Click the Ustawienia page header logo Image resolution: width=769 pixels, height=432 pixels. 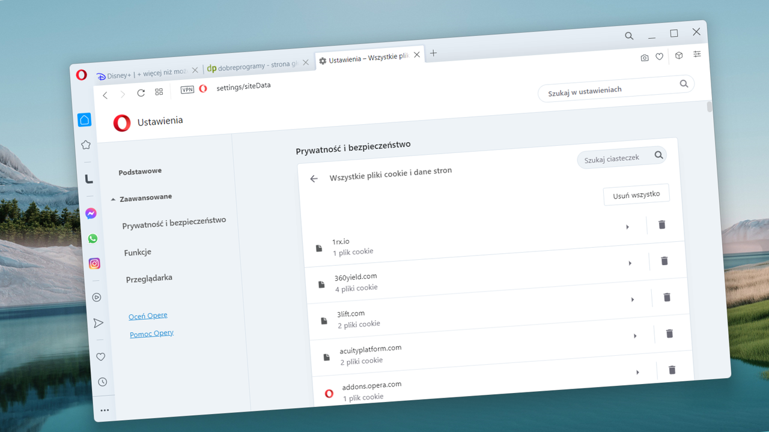coord(122,123)
